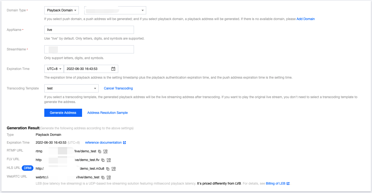Show QR code for WebRTC URL
Image resolution: width=372 pixels, height=193 pixels.
click(x=109, y=177)
